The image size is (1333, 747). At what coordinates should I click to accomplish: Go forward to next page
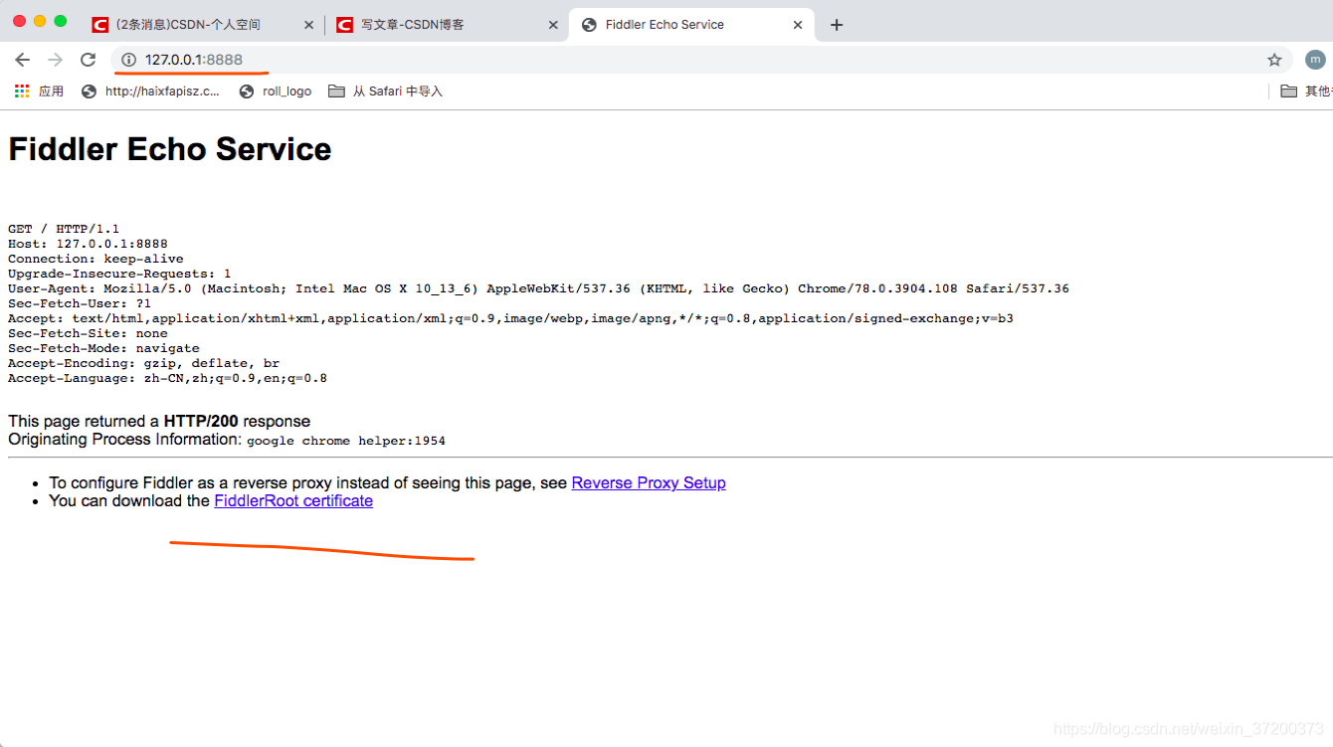click(x=55, y=60)
